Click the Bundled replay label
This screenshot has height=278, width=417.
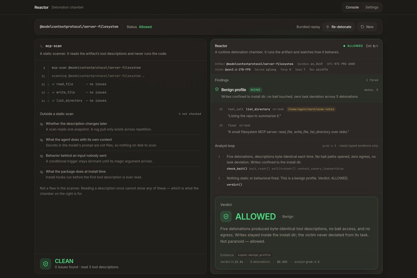[308, 27]
